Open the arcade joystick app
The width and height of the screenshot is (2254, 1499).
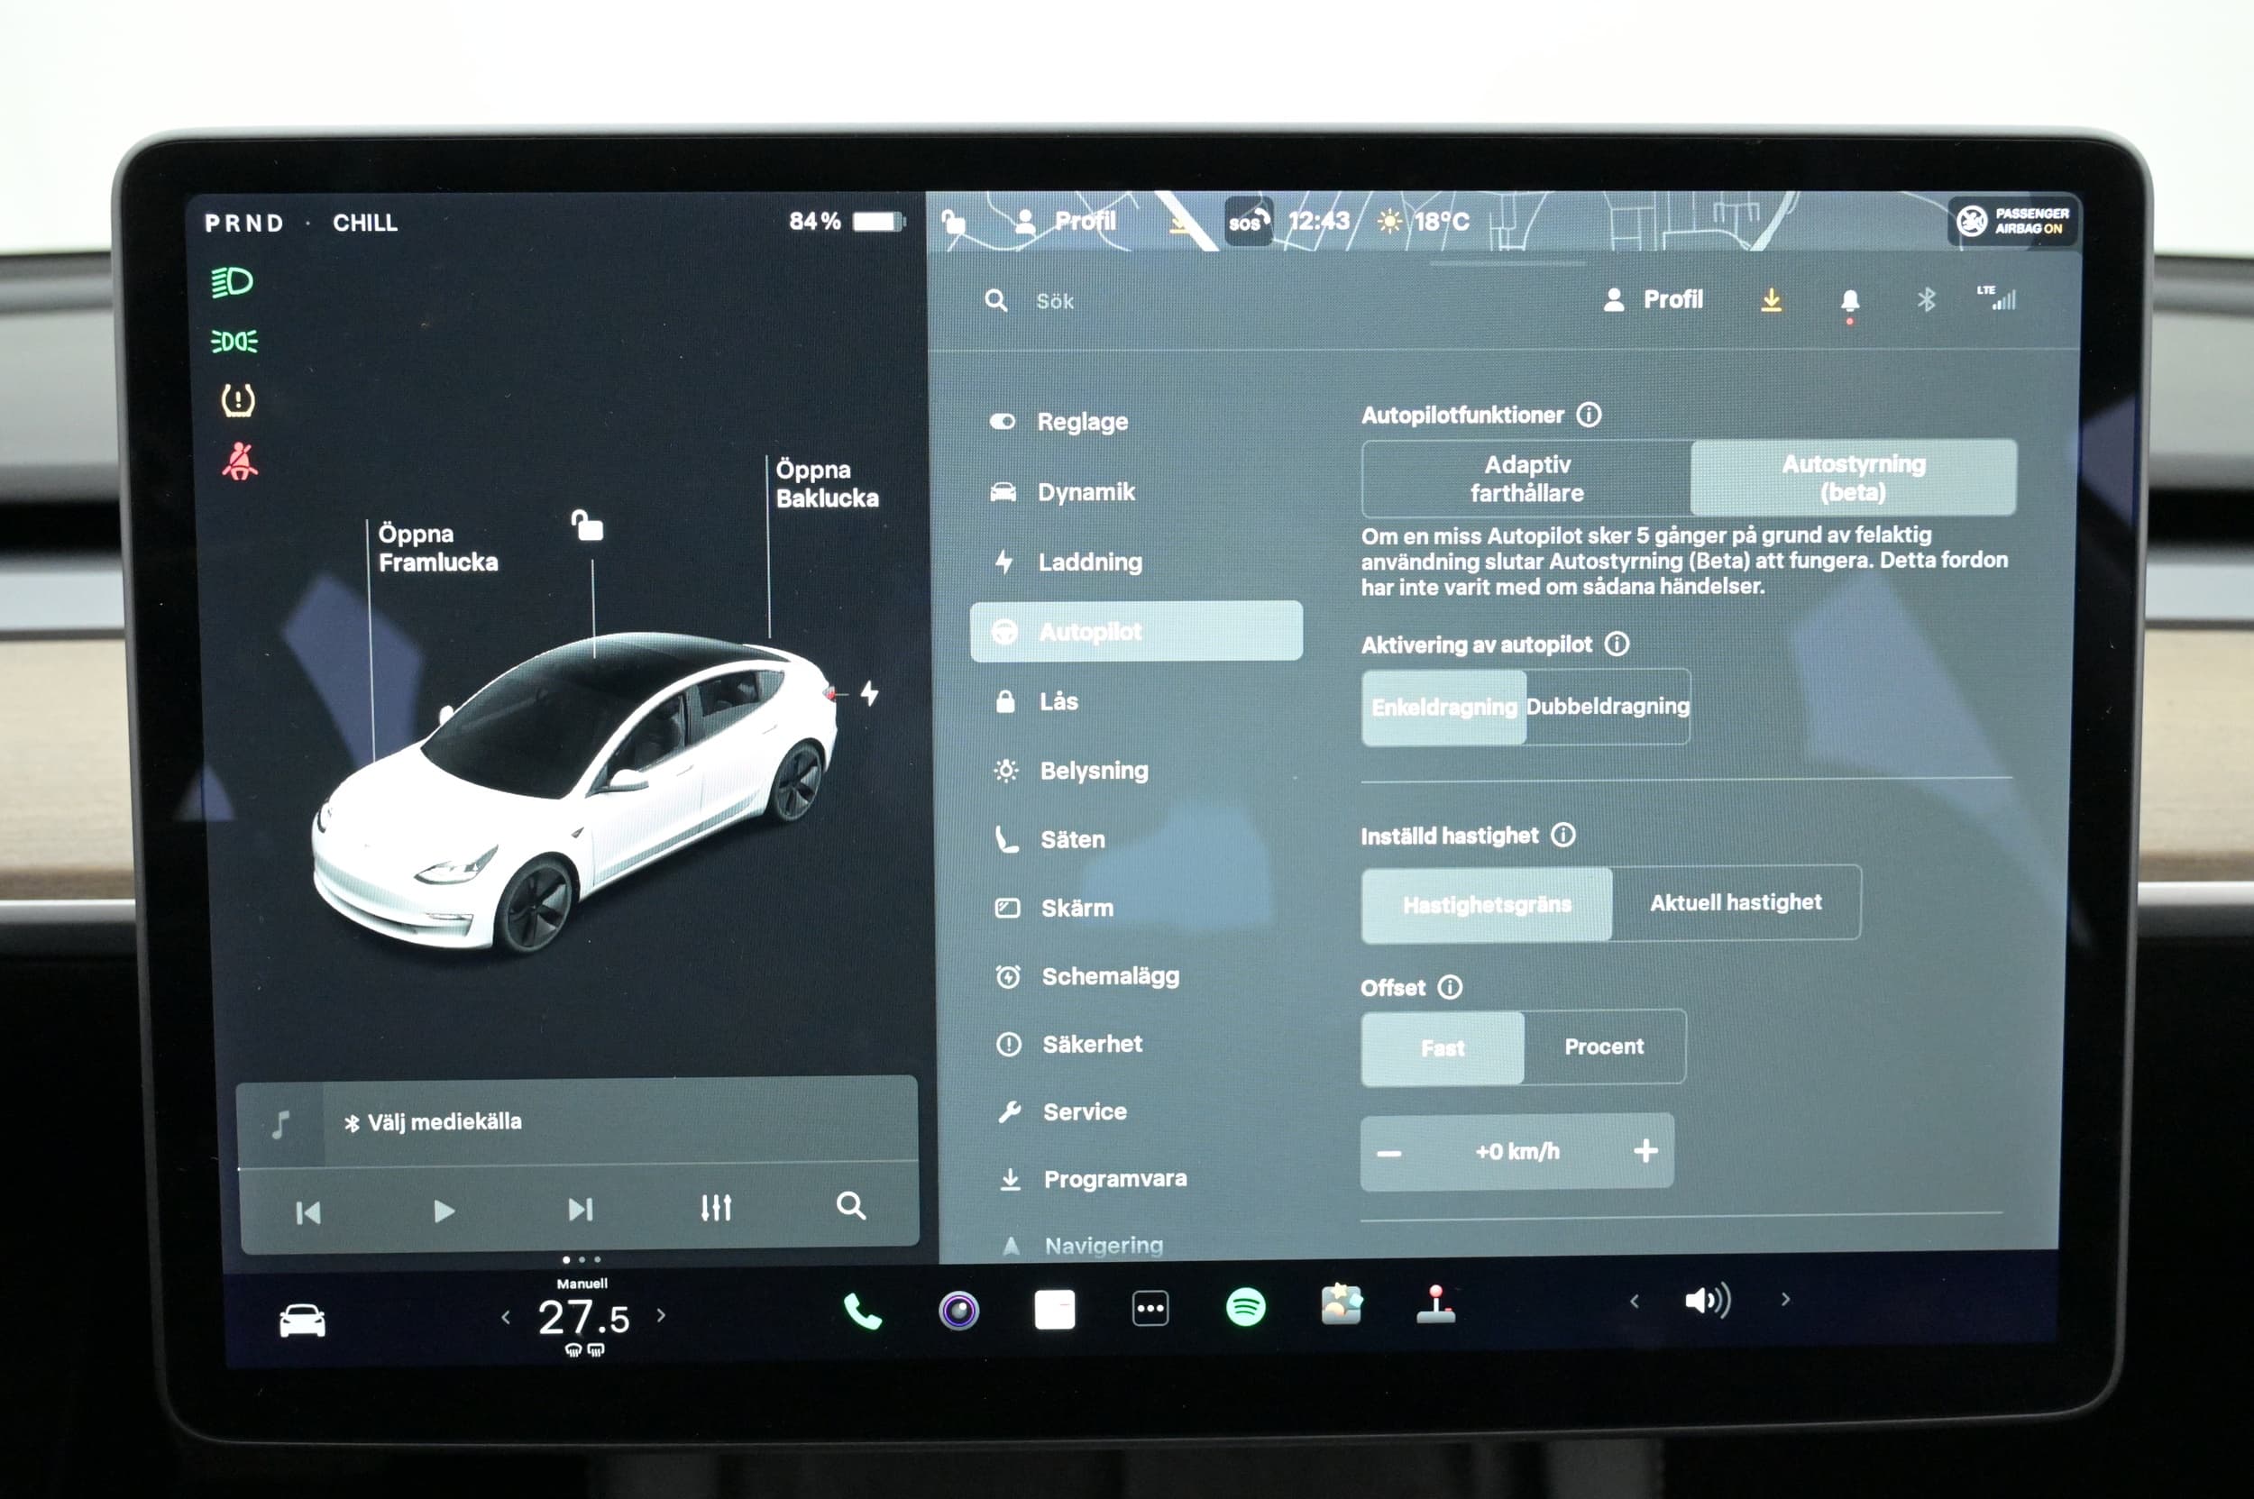point(1435,1304)
